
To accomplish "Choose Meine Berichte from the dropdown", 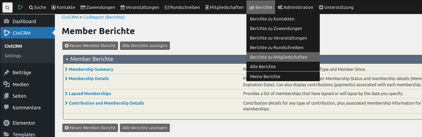I will click(x=265, y=77).
